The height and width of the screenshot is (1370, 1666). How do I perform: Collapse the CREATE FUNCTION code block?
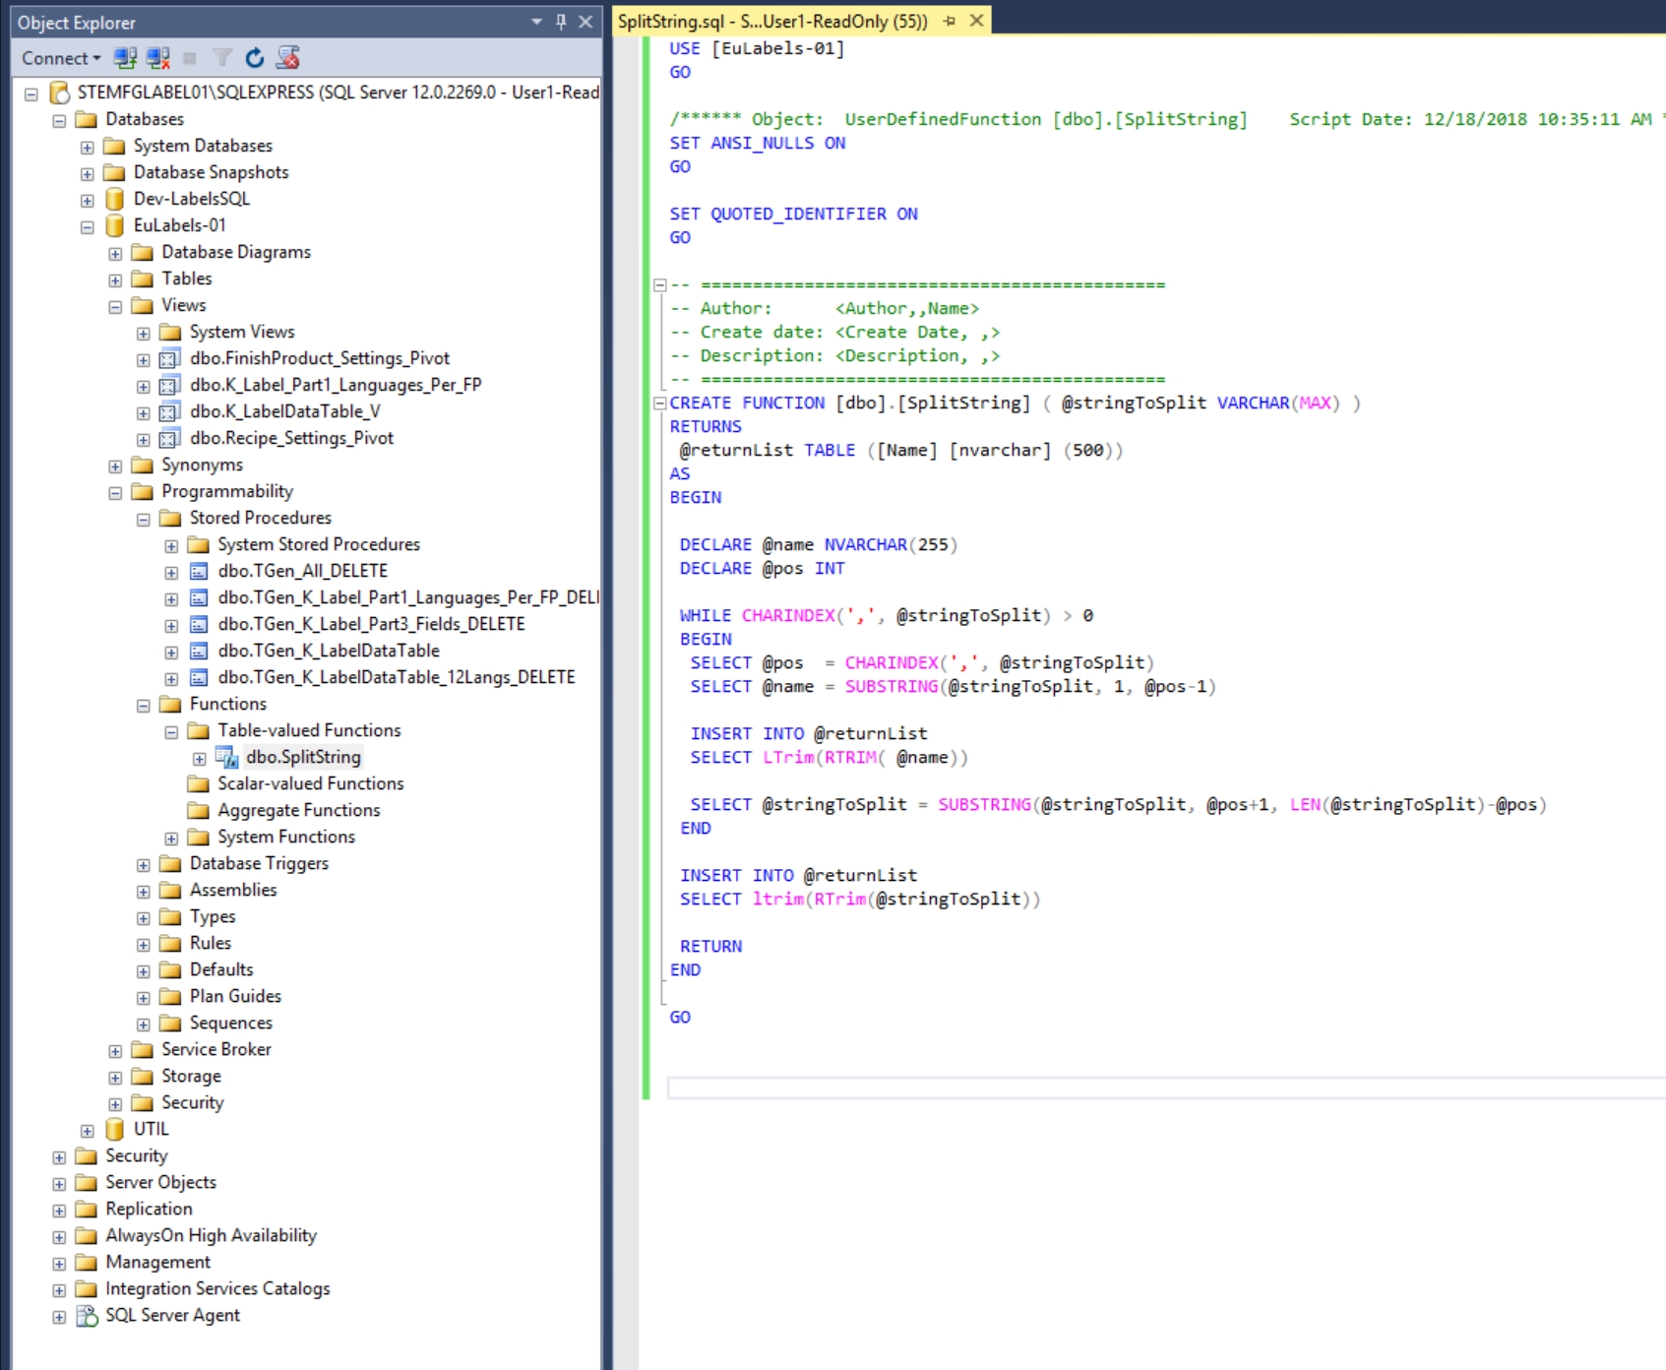coord(660,404)
